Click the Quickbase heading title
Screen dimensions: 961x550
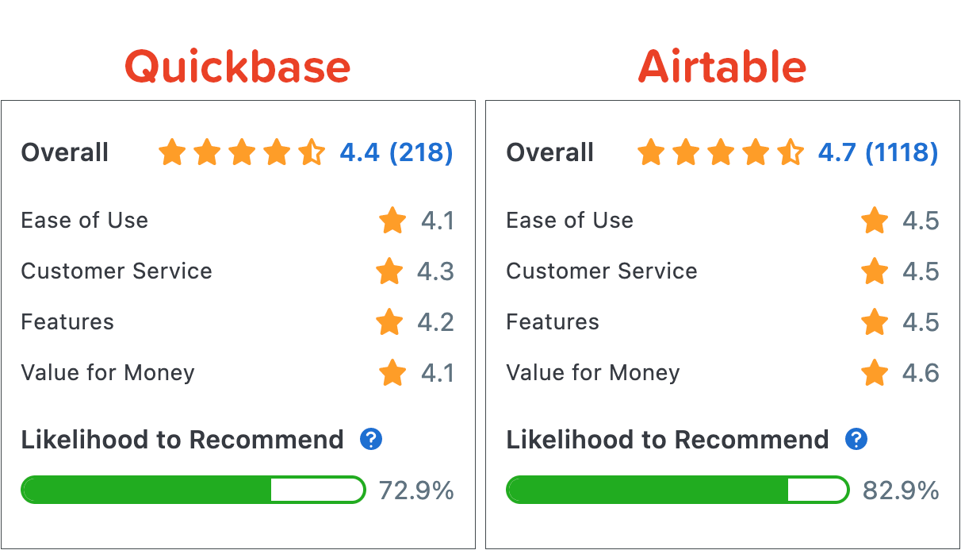coord(238,67)
